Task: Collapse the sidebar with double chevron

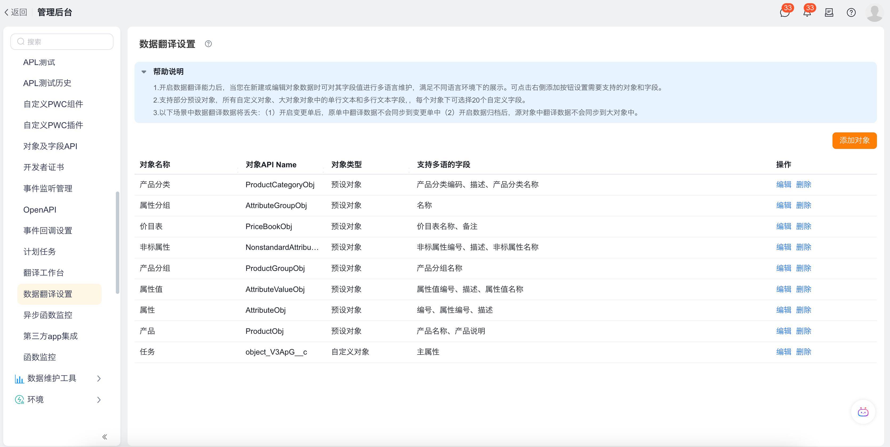Action: pyautogui.click(x=104, y=437)
